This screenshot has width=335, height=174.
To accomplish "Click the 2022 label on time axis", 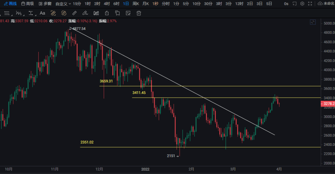I will pyautogui.click(x=145, y=169).
